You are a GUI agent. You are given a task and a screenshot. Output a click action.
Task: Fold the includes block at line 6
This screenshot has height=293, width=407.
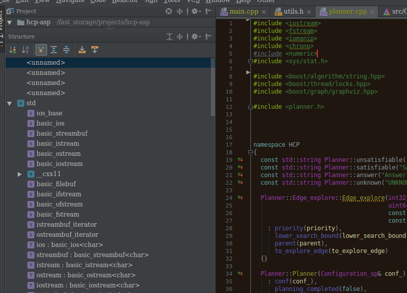pos(250,61)
